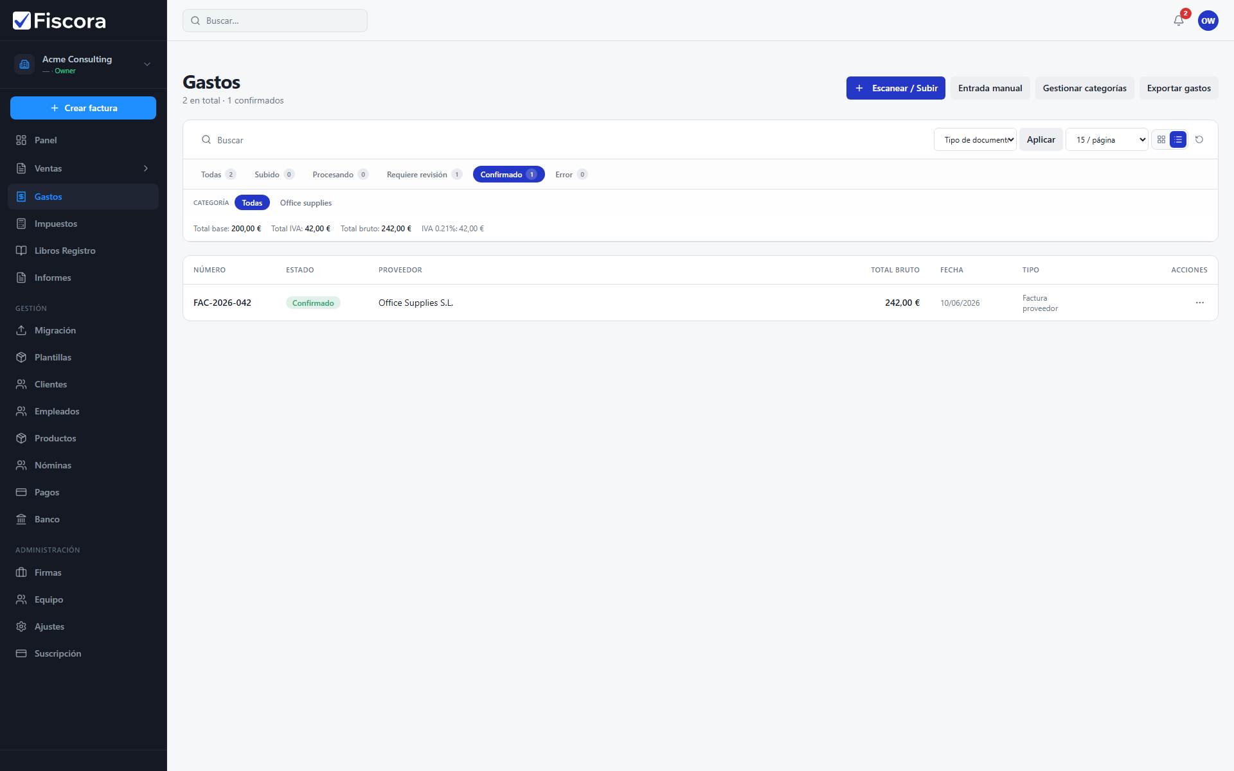Click the Exportar gastos button

(1179, 88)
